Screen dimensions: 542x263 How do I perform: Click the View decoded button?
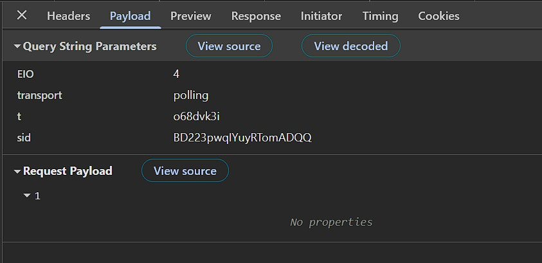350,46
